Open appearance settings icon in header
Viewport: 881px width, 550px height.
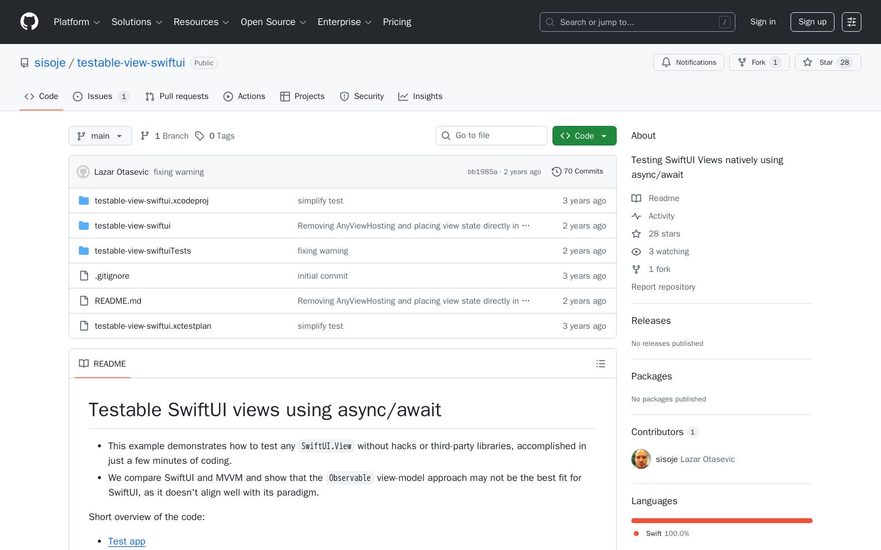[852, 22]
